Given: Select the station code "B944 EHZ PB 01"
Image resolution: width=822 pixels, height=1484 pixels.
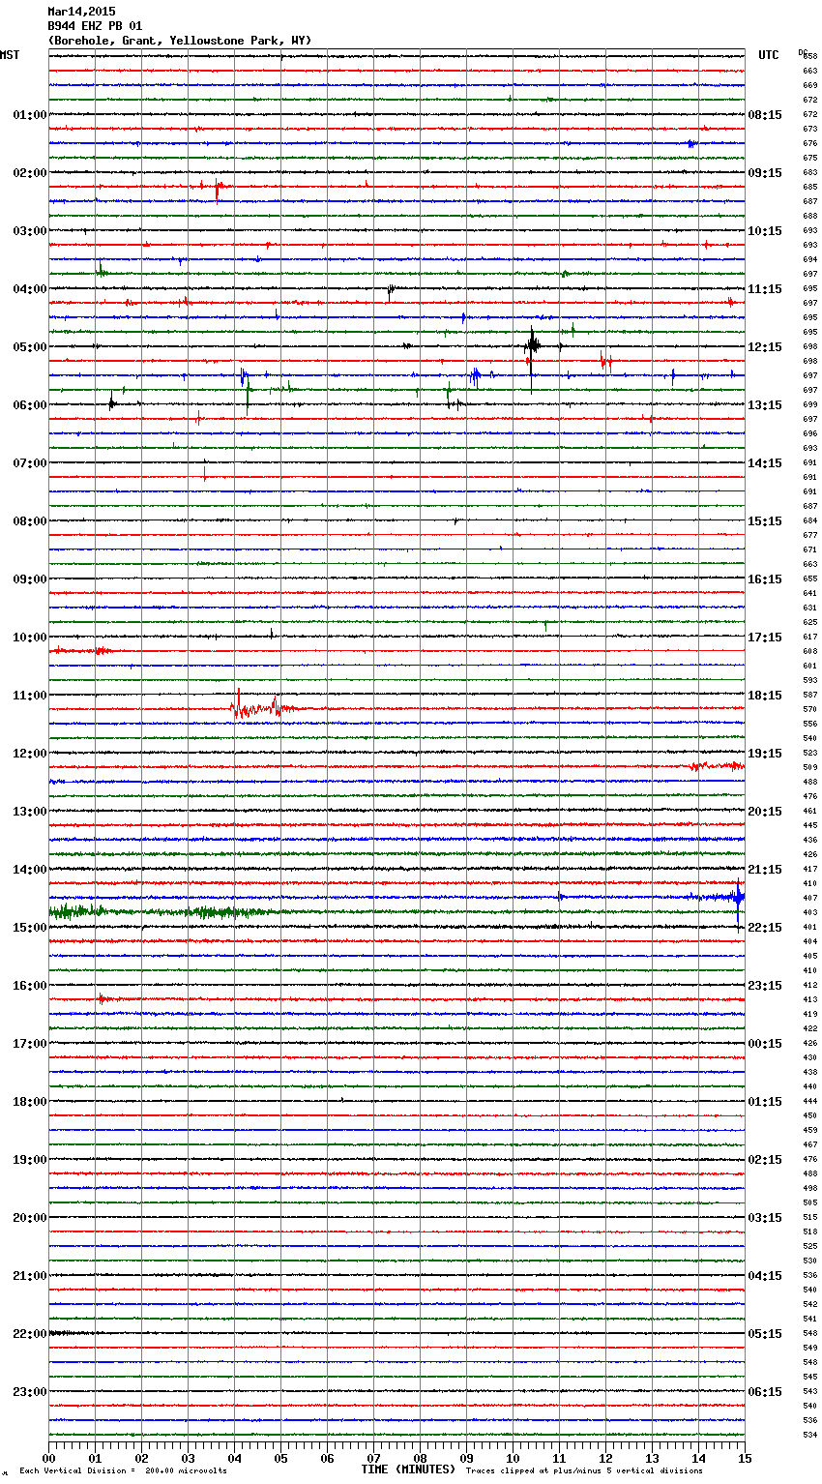Looking at the screenshot, I should point(95,26).
